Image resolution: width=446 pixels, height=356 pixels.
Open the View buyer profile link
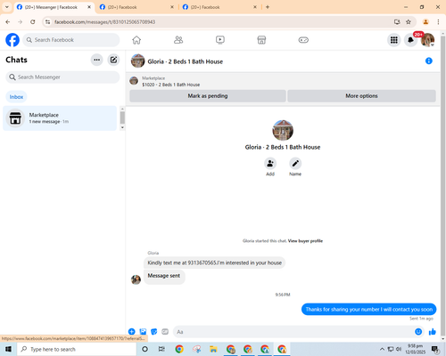(305, 241)
